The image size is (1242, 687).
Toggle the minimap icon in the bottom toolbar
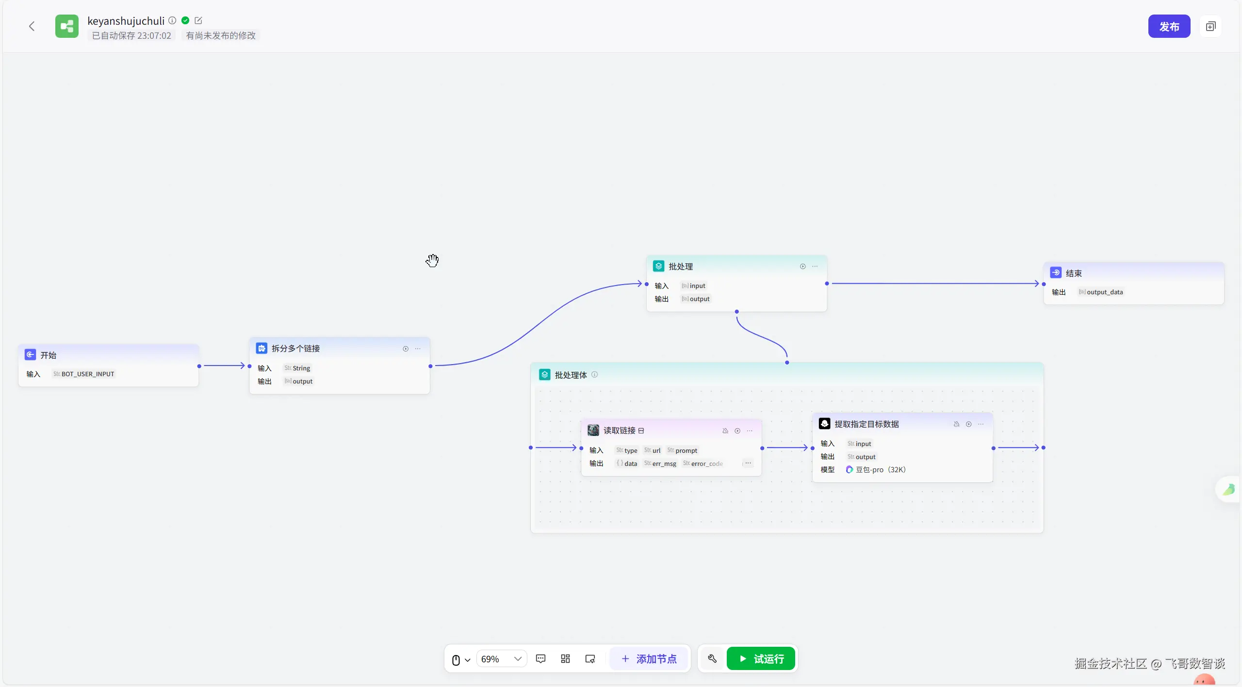590,658
